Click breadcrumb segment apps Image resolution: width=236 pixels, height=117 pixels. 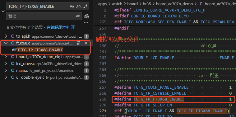tap(102, 4)
